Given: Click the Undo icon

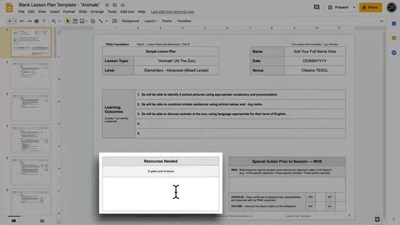Looking at the screenshot, I should (22, 21).
